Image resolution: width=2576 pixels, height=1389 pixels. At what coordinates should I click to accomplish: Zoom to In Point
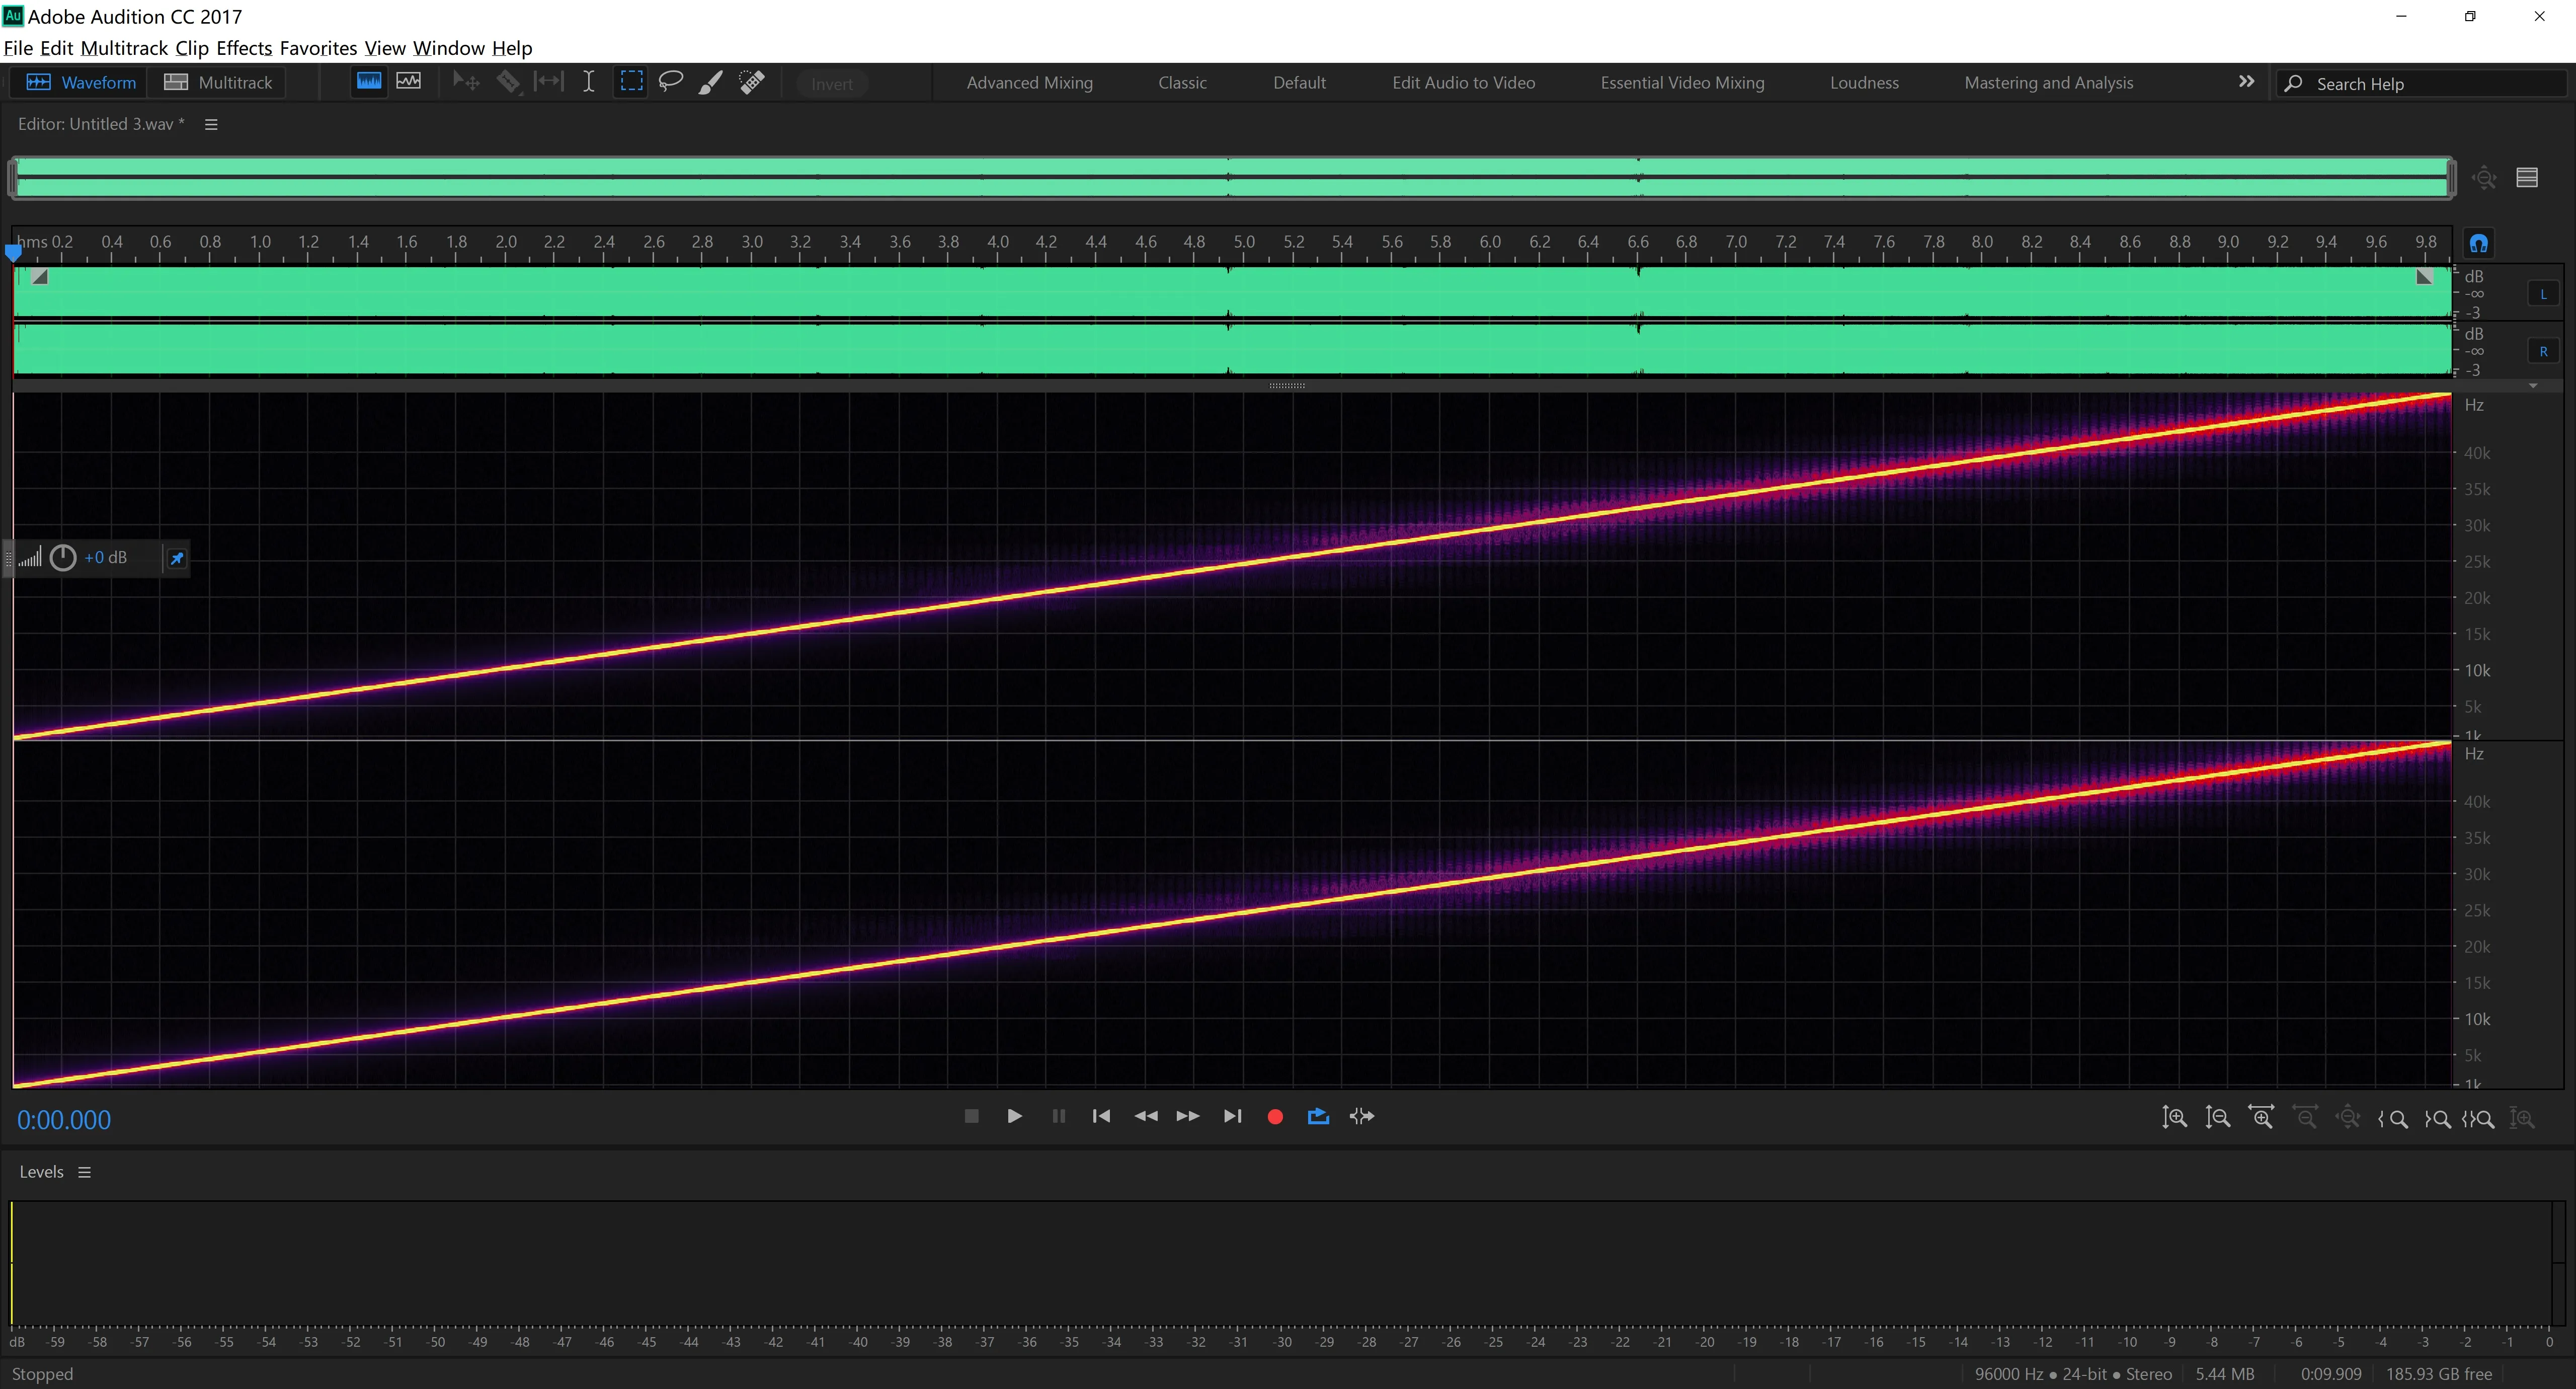coord(2393,1118)
